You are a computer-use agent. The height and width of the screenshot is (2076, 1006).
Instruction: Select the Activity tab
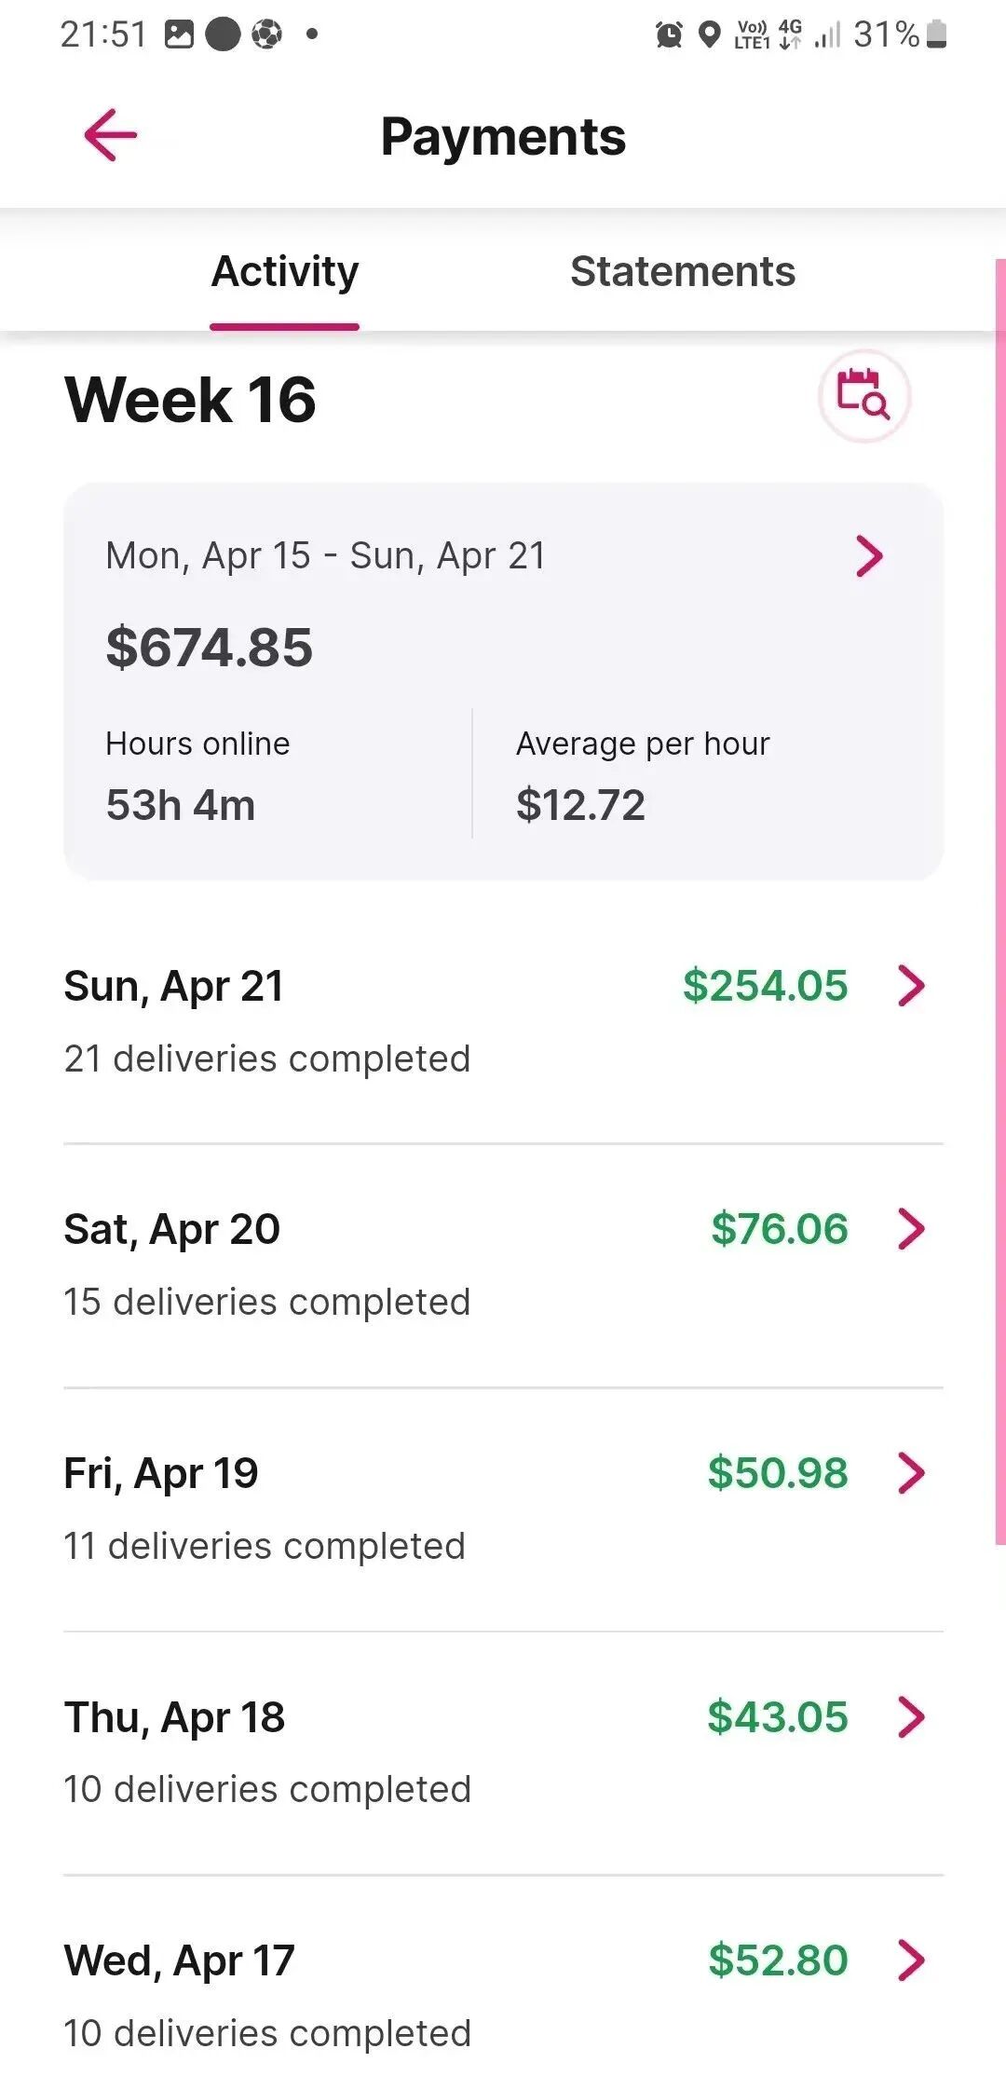coord(285,272)
